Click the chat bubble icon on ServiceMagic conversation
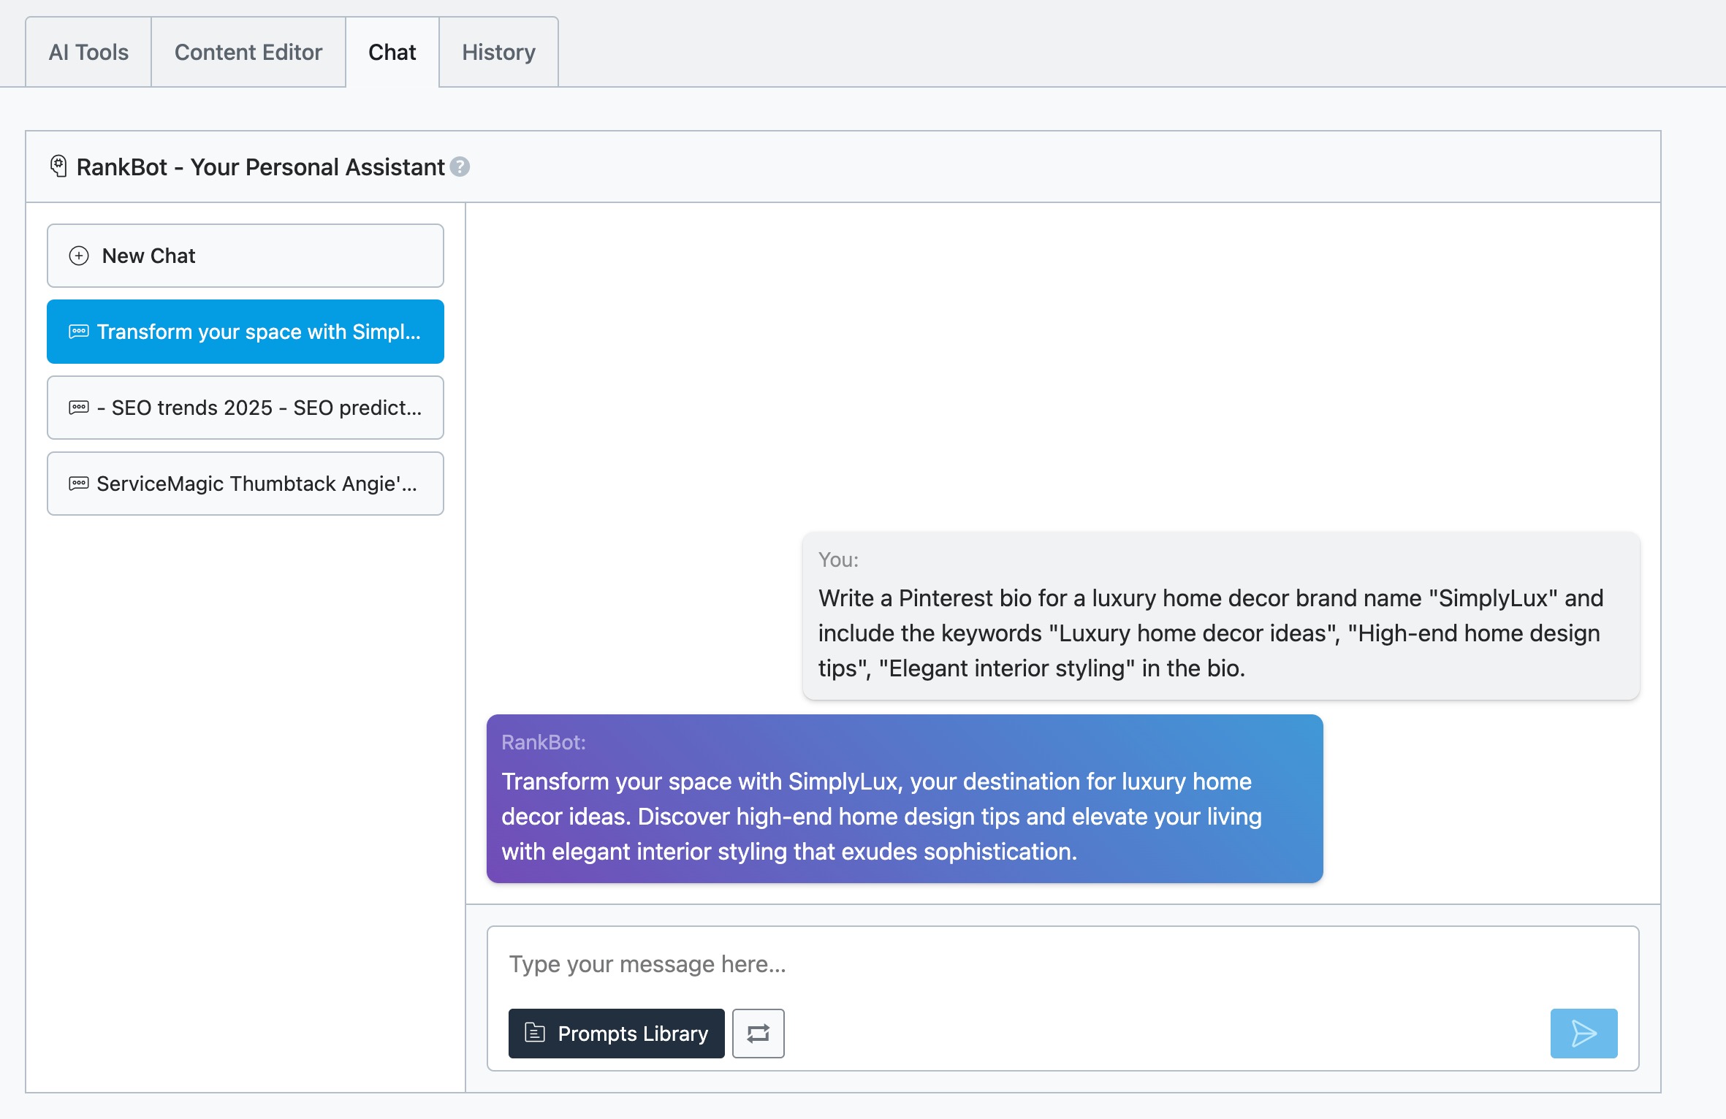 77,483
